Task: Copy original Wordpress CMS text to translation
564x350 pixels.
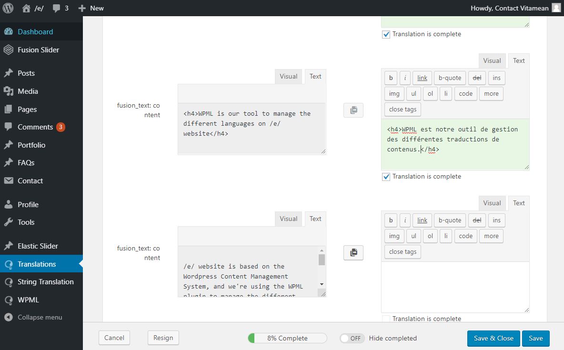Action: (353, 252)
